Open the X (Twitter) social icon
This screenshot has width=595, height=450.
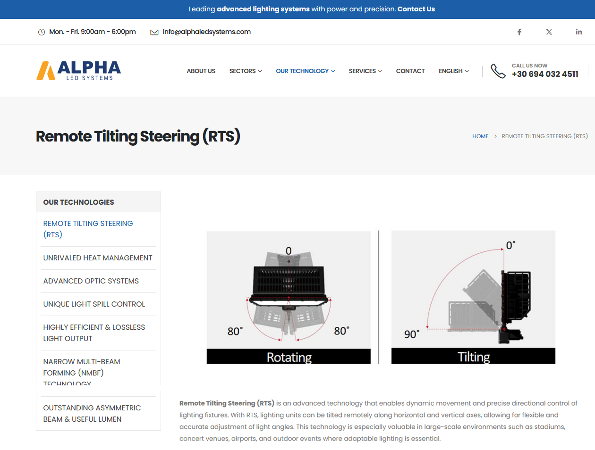[549, 32]
